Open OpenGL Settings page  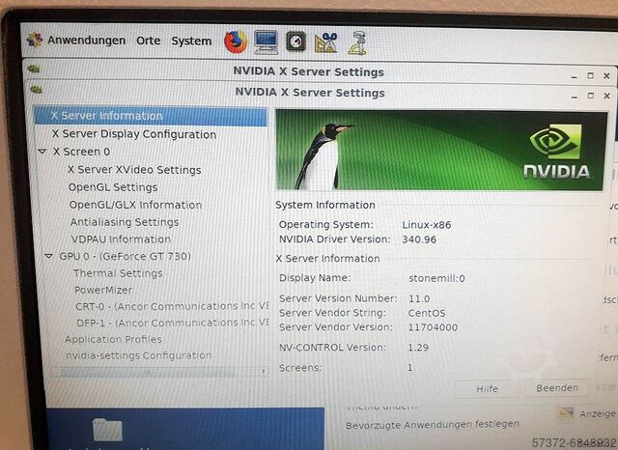coord(113,187)
